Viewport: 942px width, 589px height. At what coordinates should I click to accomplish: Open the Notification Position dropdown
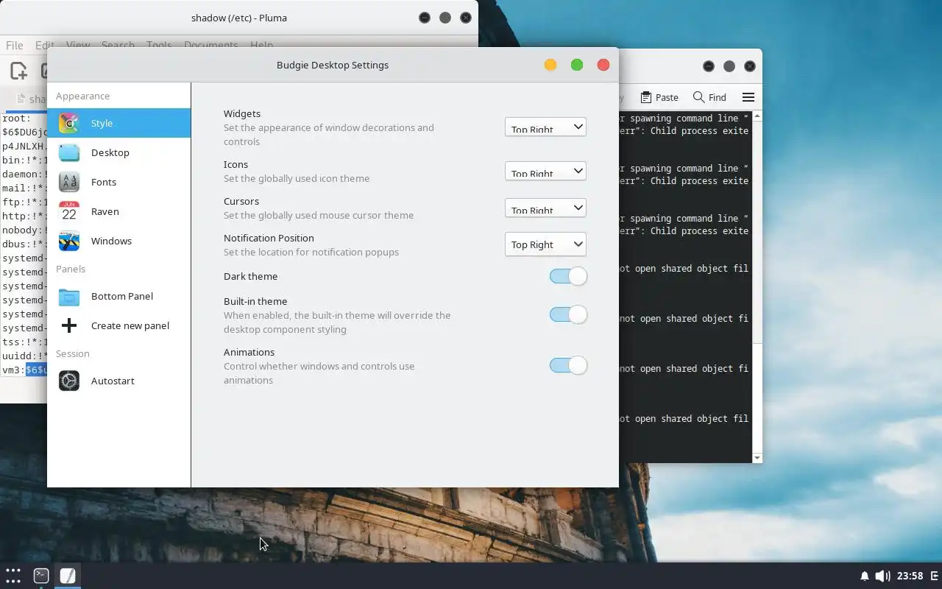(x=545, y=244)
